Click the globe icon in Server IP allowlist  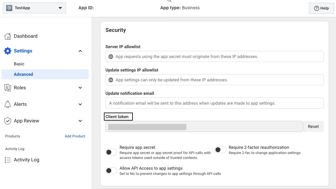click(x=111, y=56)
